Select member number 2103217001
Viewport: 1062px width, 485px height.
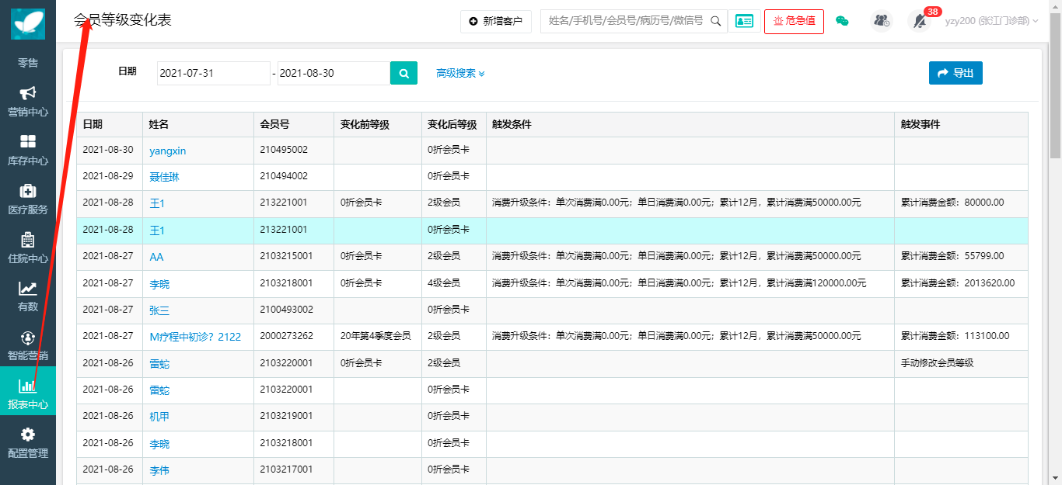click(287, 469)
